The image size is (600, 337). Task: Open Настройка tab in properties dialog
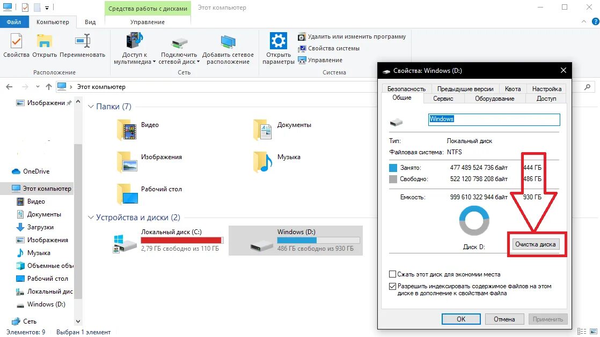pos(546,88)
